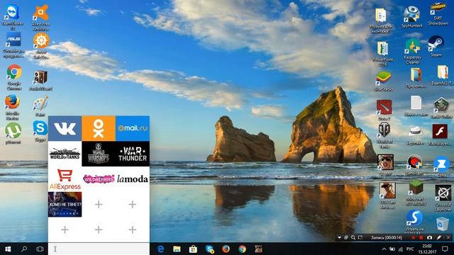Screen dimensions: 454x255
Task: Open Minecraft desktop shortcut
Action: tap(416, 193)
